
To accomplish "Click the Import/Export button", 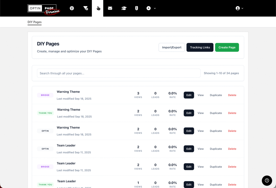I will pyautogui.click(x=172, y=47).
